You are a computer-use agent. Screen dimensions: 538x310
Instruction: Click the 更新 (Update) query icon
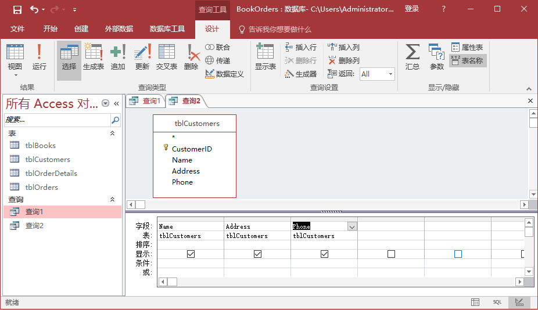pyautogui.click(x=142, y=57)
